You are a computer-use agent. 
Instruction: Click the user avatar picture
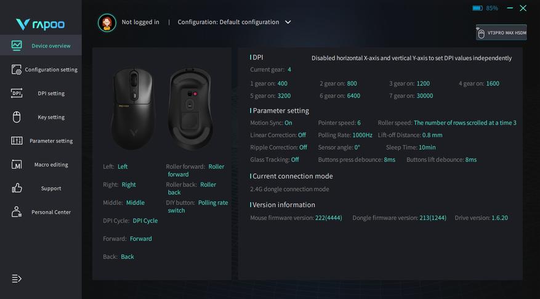coord(107,23)
